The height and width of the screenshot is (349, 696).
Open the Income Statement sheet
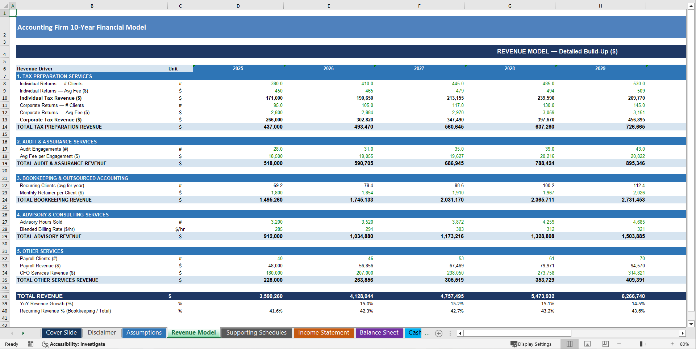coord(324,332)
